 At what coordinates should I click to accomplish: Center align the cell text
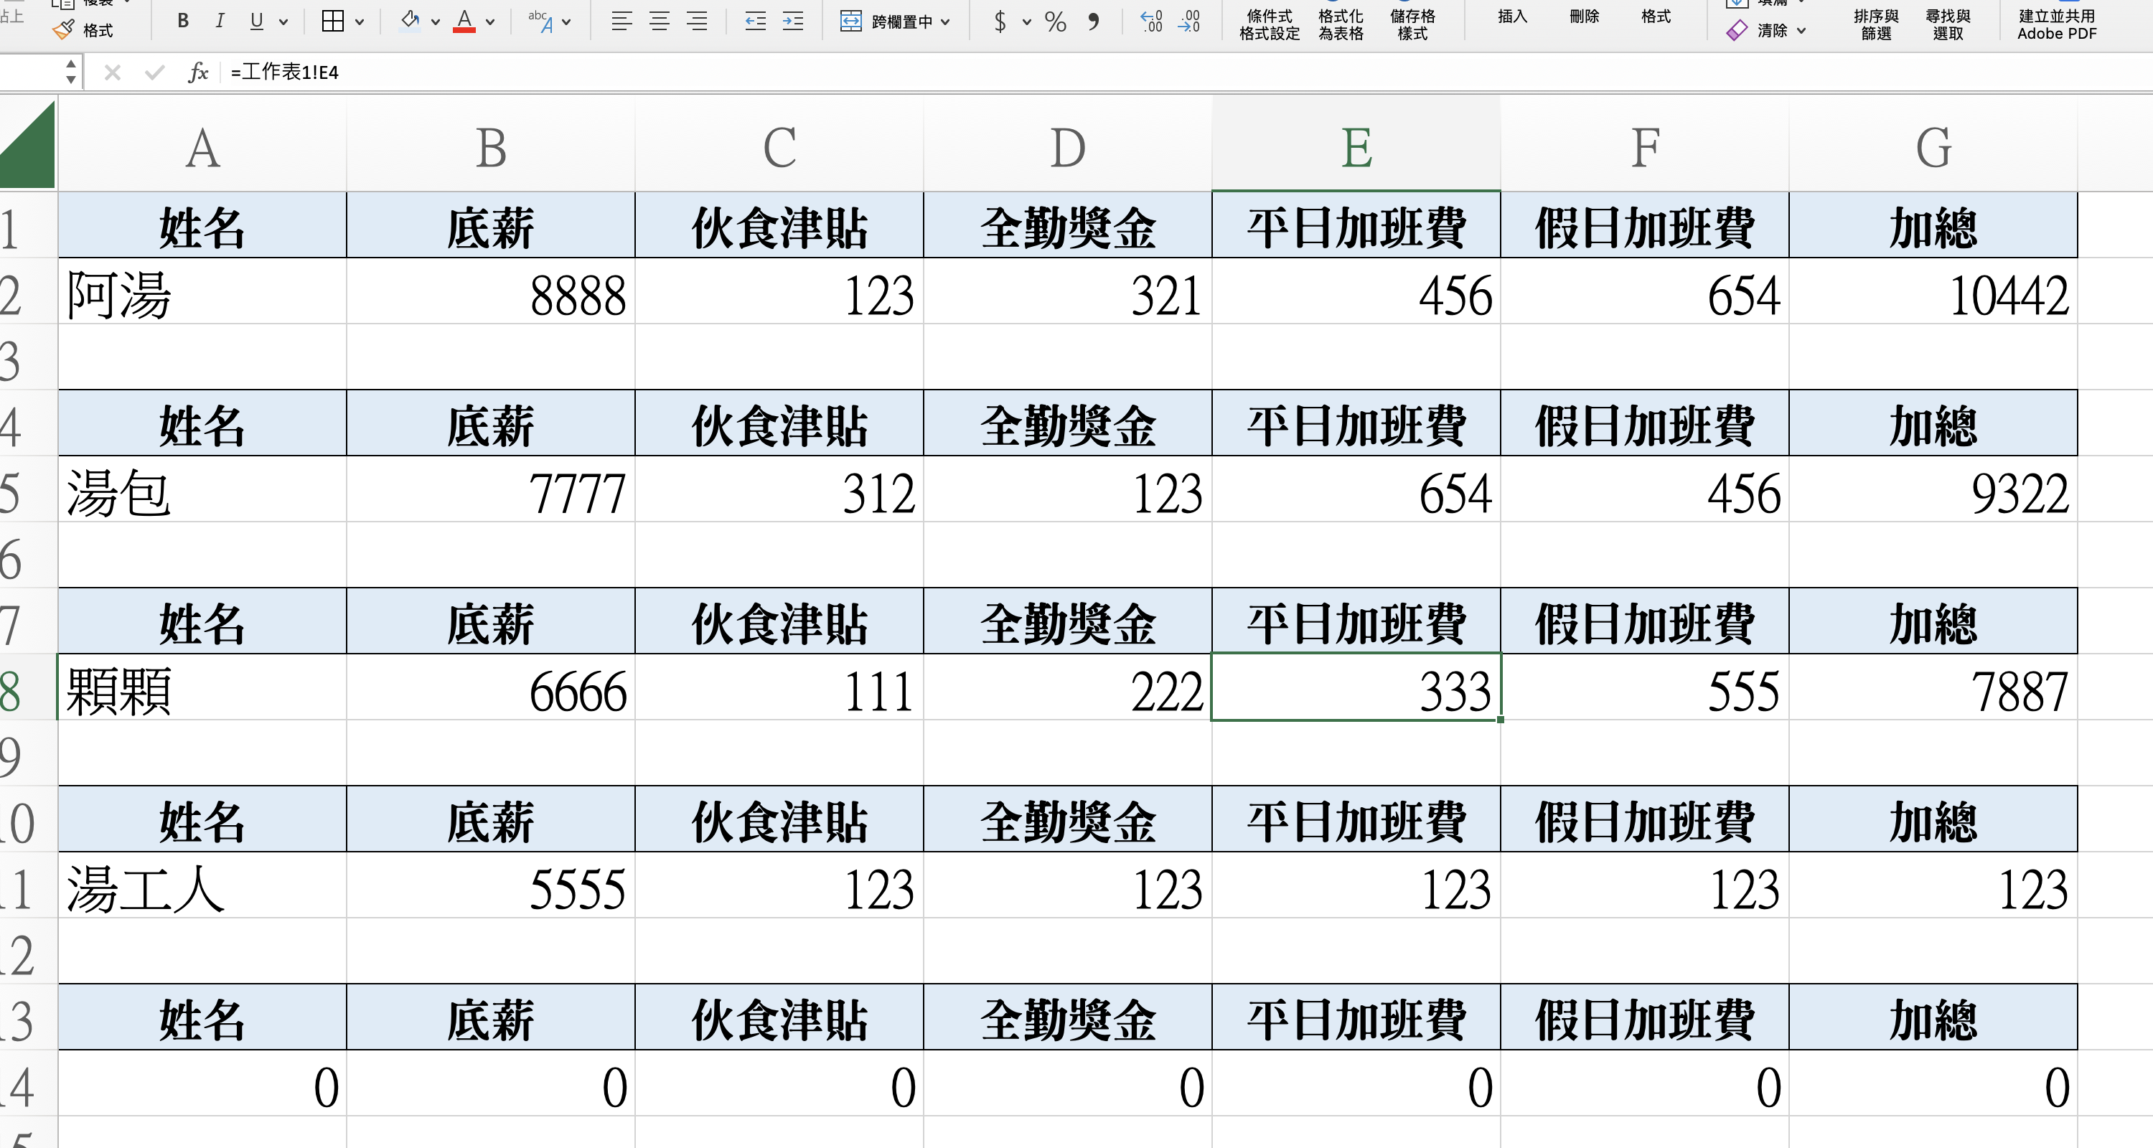point(660,22)
